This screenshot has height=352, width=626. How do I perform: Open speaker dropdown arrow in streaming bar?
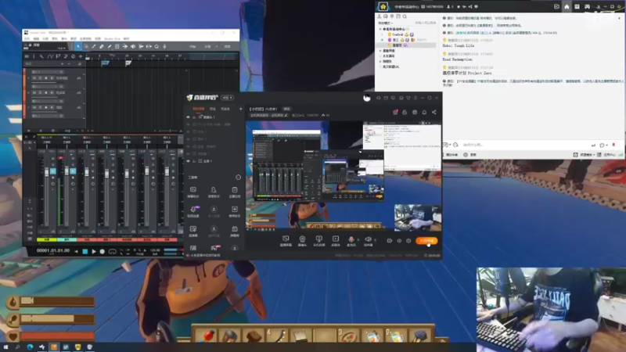[375, 240]
